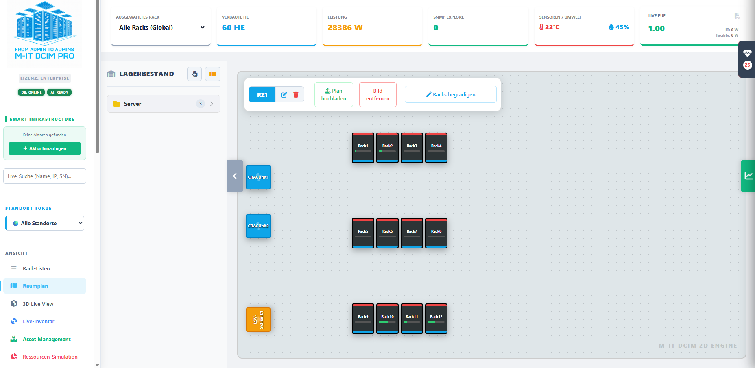This screenshot has width=755, height=368.
Task: Edit room RZ1 with pencil icon
Action: point(284,95)
